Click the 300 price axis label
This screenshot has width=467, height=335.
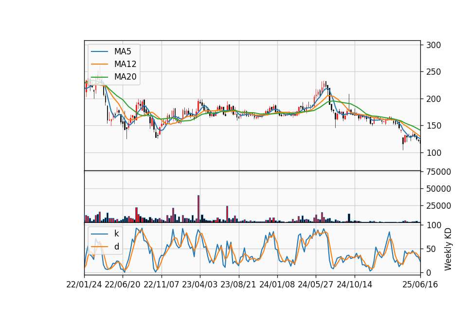point(433,45)
